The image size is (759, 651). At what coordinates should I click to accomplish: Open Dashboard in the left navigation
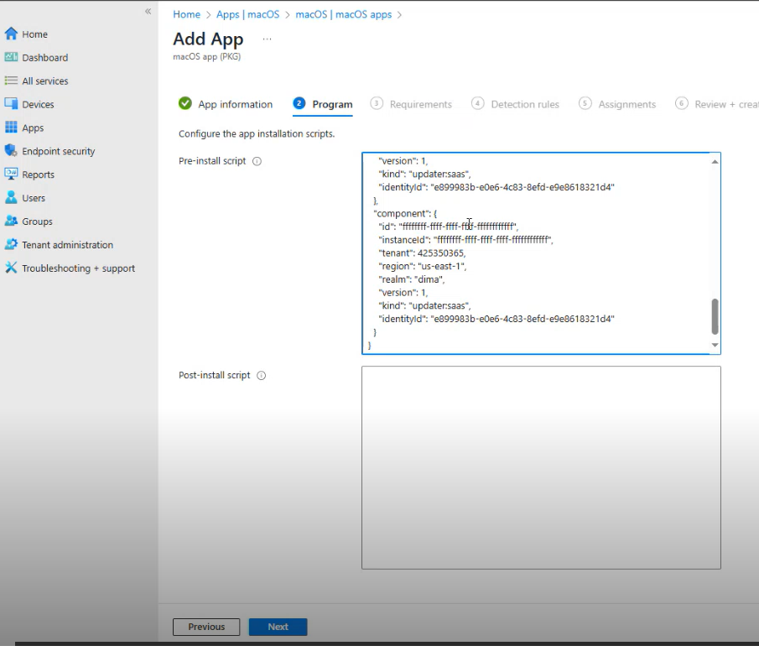point(45,58)
